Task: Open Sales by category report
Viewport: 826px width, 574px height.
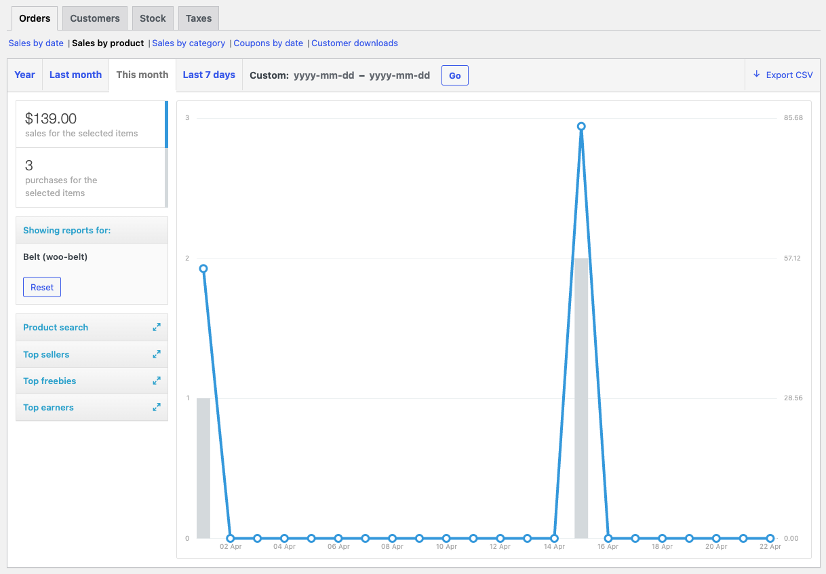Action: (x=189, y=43)
